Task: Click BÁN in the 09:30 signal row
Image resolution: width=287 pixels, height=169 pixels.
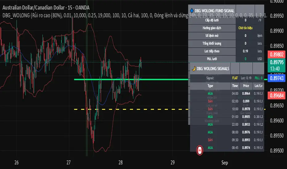Action: (x=210, y=140)
